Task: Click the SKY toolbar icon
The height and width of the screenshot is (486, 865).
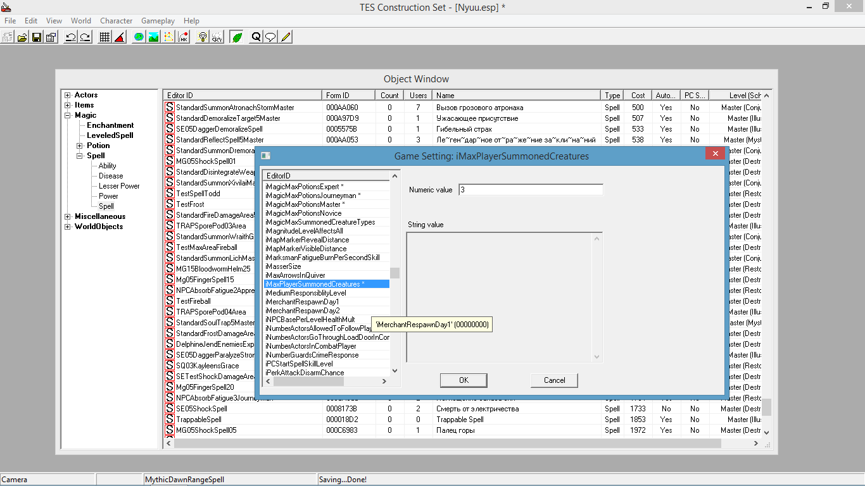Action: (217, 37)
